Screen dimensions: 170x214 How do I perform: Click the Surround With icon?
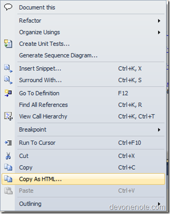point(8,80)
